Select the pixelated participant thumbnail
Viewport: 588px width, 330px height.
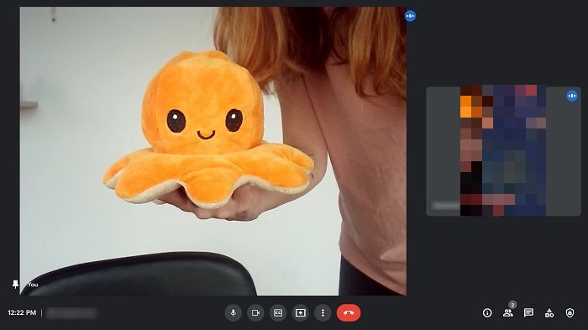click(x=503, y=151)
